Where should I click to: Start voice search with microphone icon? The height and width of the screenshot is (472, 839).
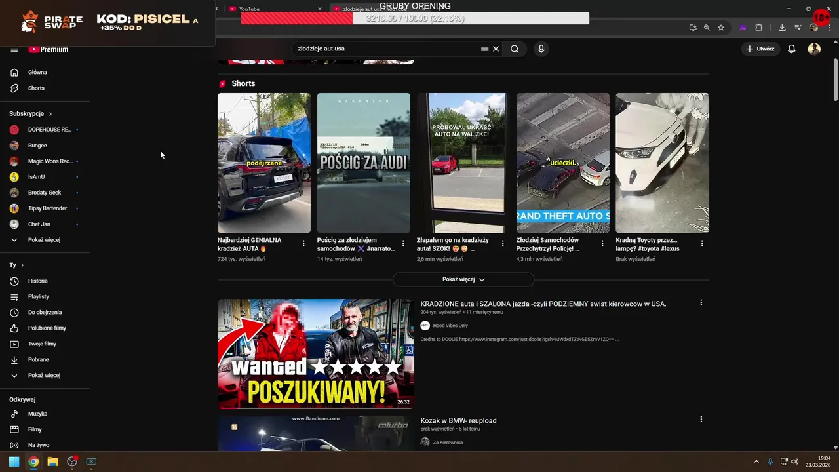[x=541, y=49]
